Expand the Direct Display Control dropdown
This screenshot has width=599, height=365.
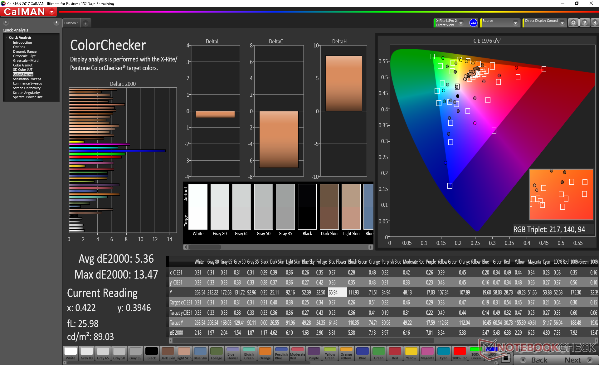(x=562, y=23)
